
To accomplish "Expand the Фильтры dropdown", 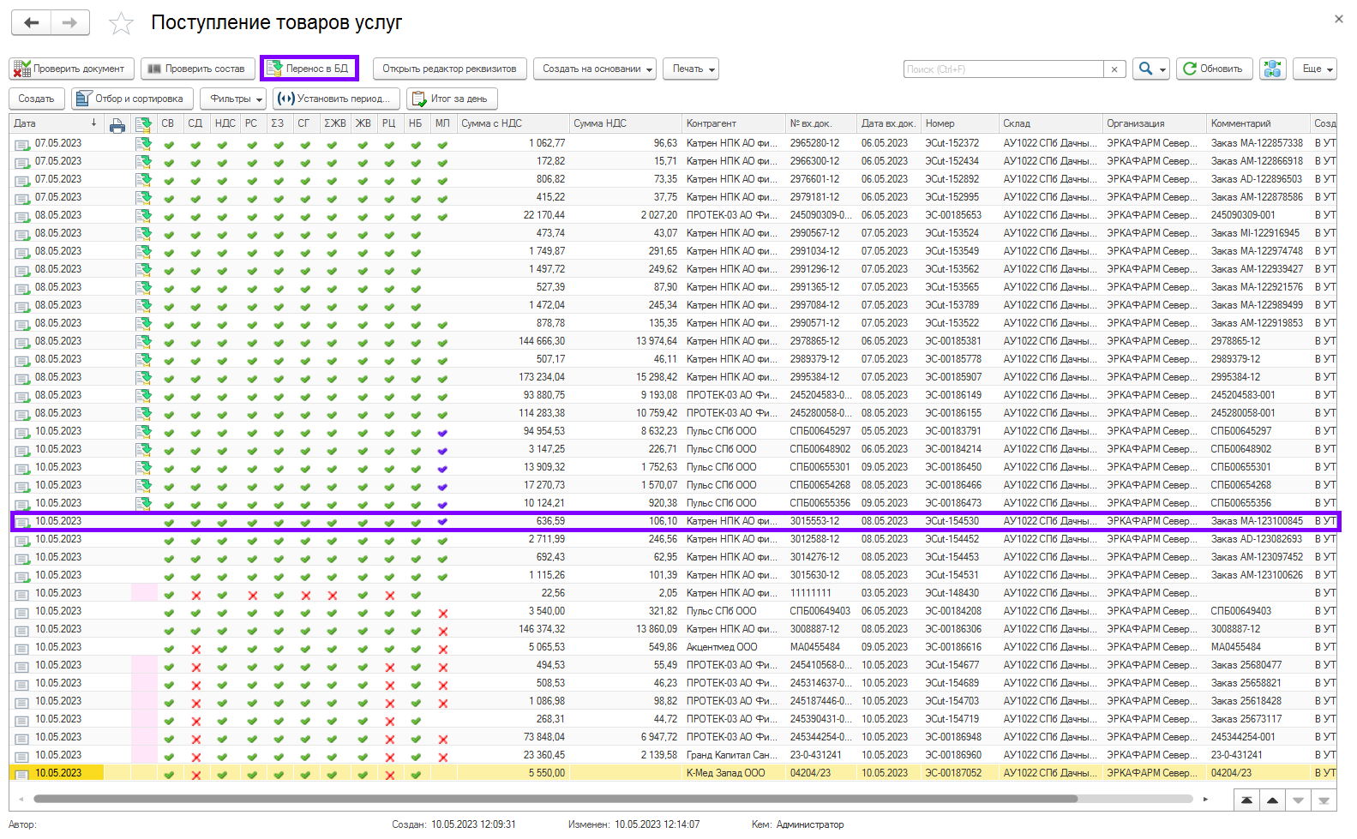I will (232, 99).
